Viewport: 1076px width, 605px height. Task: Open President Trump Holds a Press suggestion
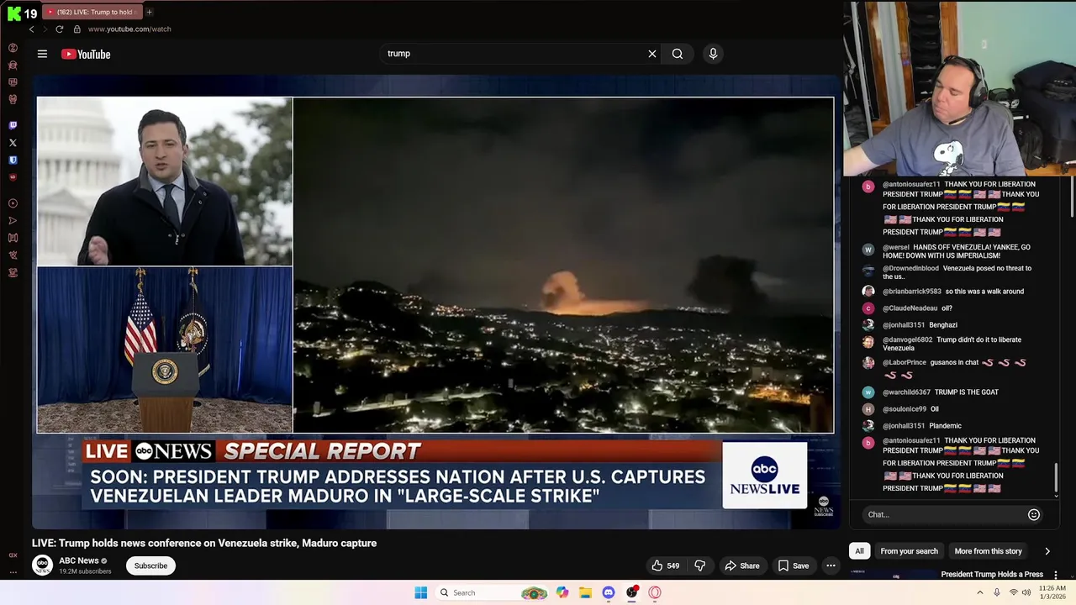coord(992,575)
